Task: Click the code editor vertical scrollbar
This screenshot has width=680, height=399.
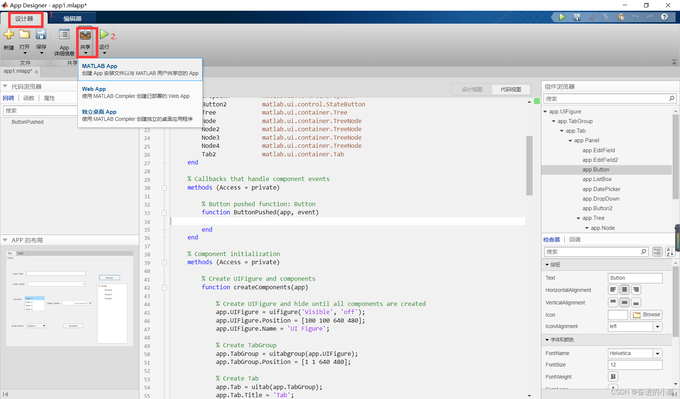Action: (529, 166)
